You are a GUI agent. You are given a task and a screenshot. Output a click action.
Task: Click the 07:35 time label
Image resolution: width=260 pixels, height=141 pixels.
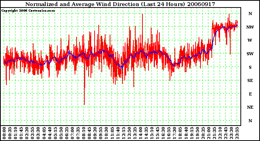78,133
